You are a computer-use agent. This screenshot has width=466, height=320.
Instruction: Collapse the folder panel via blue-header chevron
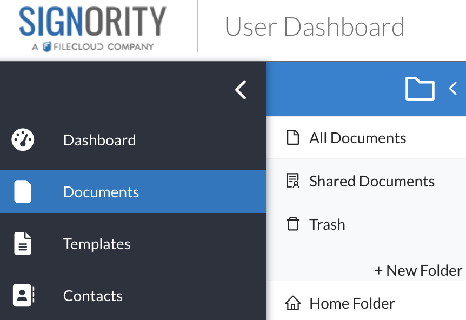(x=453, y=89)
